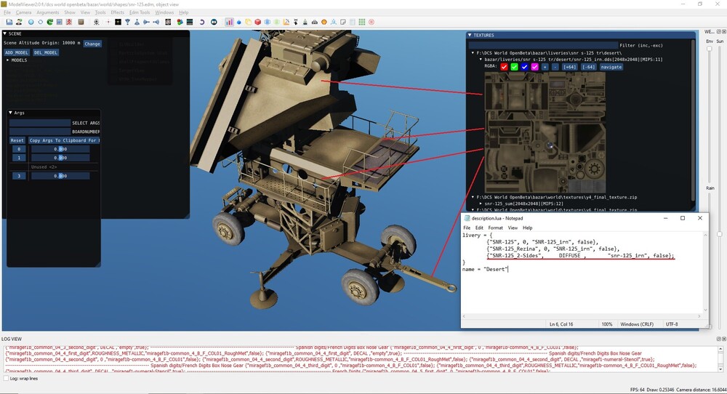Toggle the red channel checkbox
The width and height of the screenshot is (727, 394).
[x=504, y=67]
